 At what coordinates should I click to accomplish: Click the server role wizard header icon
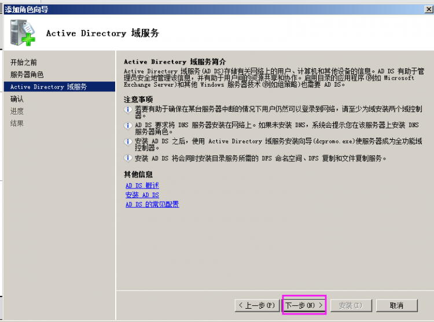coord(23,32)
